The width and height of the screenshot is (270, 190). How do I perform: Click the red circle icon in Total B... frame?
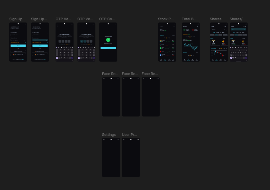pos(193,30)
